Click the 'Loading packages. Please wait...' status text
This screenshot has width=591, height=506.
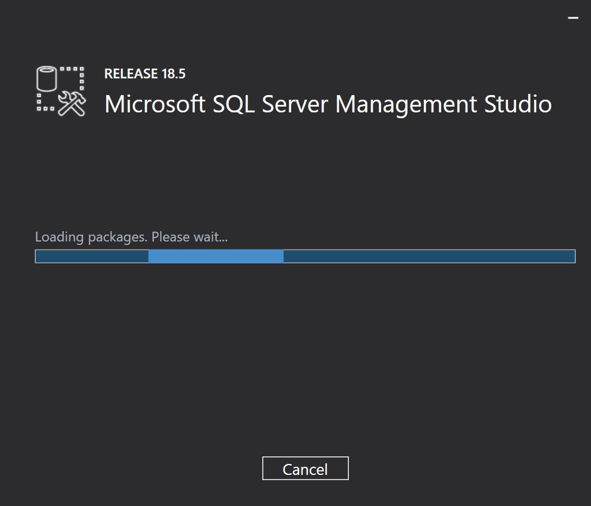click(x=131, y=237)
